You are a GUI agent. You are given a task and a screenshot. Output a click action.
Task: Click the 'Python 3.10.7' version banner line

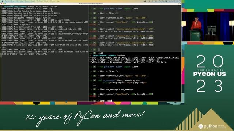click(135, 57)
